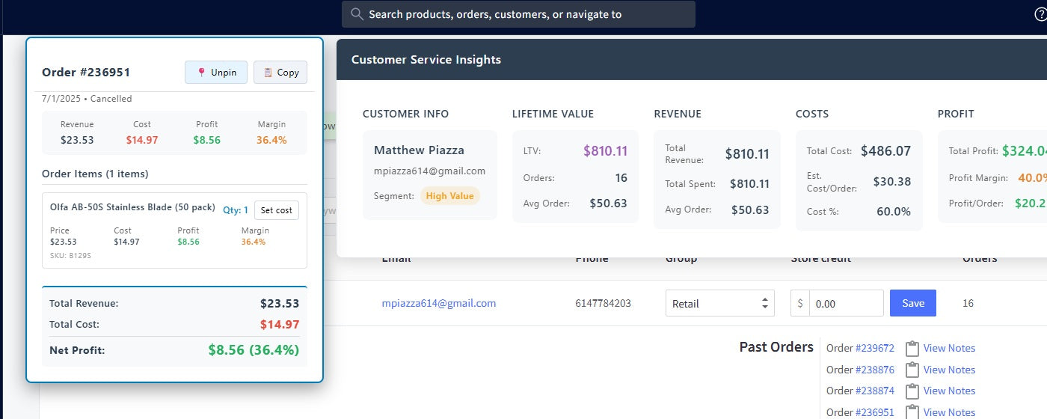Click the clipboard icon beside Order #238876

(912, 370)
